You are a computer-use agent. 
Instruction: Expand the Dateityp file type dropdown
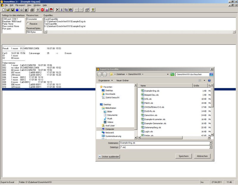(x=211, y=147)
